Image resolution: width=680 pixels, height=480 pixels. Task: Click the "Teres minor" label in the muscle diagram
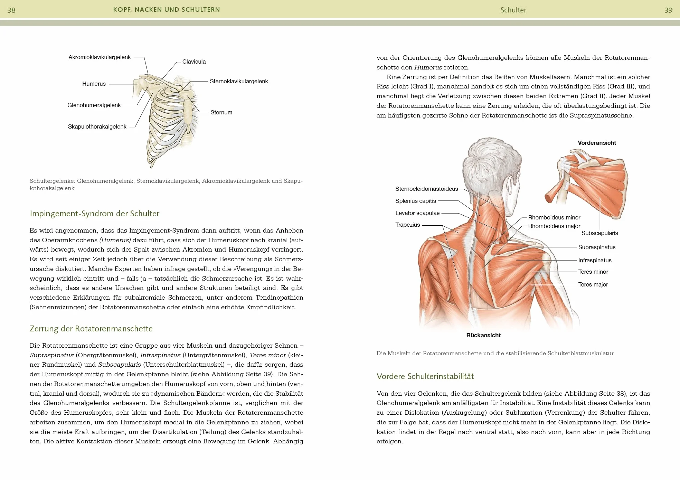(593, 272)
